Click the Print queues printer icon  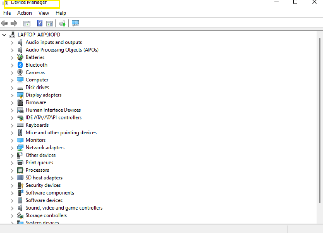coord(20,163)
